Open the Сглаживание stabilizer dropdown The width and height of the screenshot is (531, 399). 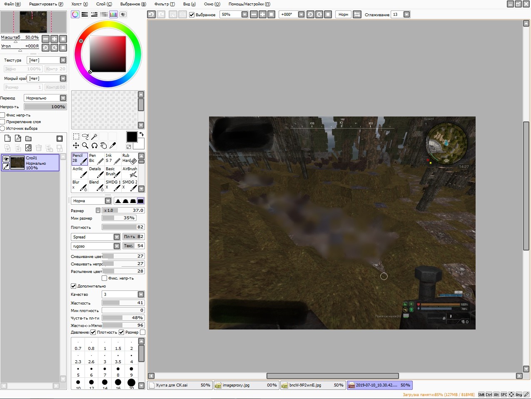(x=407, y=15)
